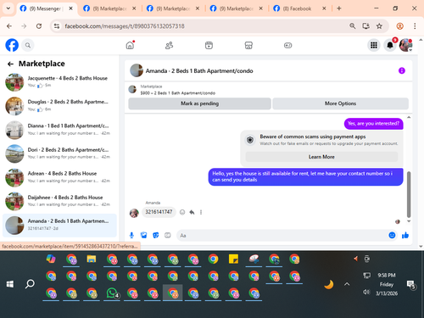
Task: Attach a file with the photo icon
Action: click(x=144, y=235)
